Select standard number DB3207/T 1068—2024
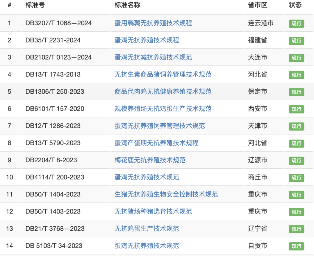The image size is (314, 256). [x=58, y=23]
